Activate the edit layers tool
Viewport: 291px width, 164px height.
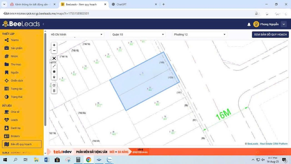pyautogui.click(x=54, y=85)
